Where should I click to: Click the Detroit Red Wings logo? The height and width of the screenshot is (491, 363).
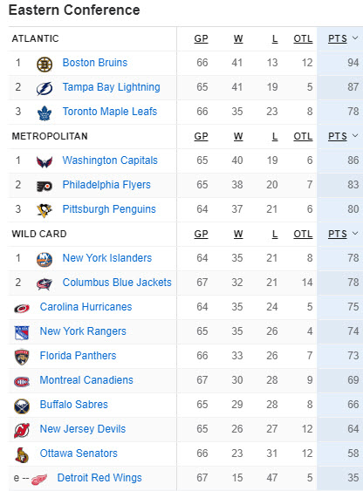[x=39, y=479]
